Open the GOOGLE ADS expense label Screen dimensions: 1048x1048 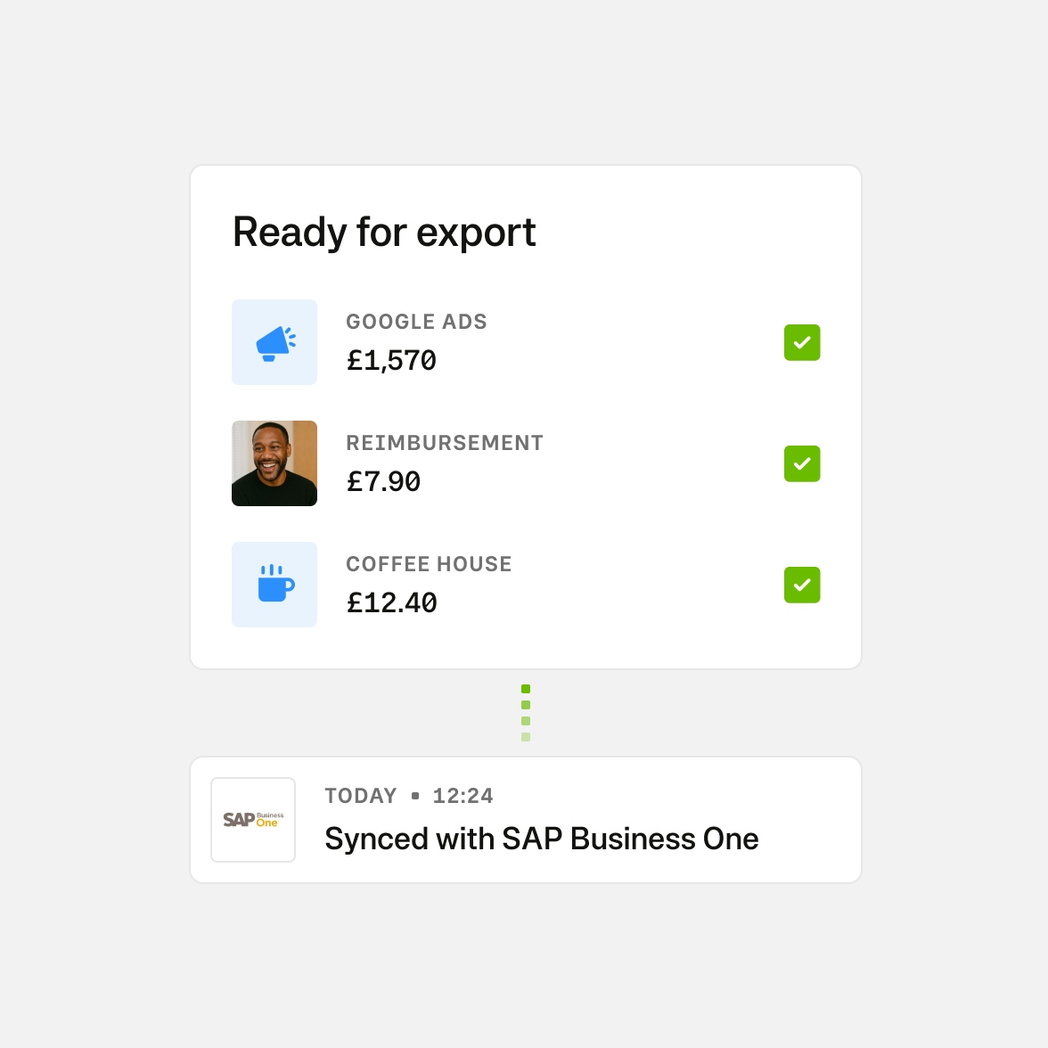click(416, 322)
